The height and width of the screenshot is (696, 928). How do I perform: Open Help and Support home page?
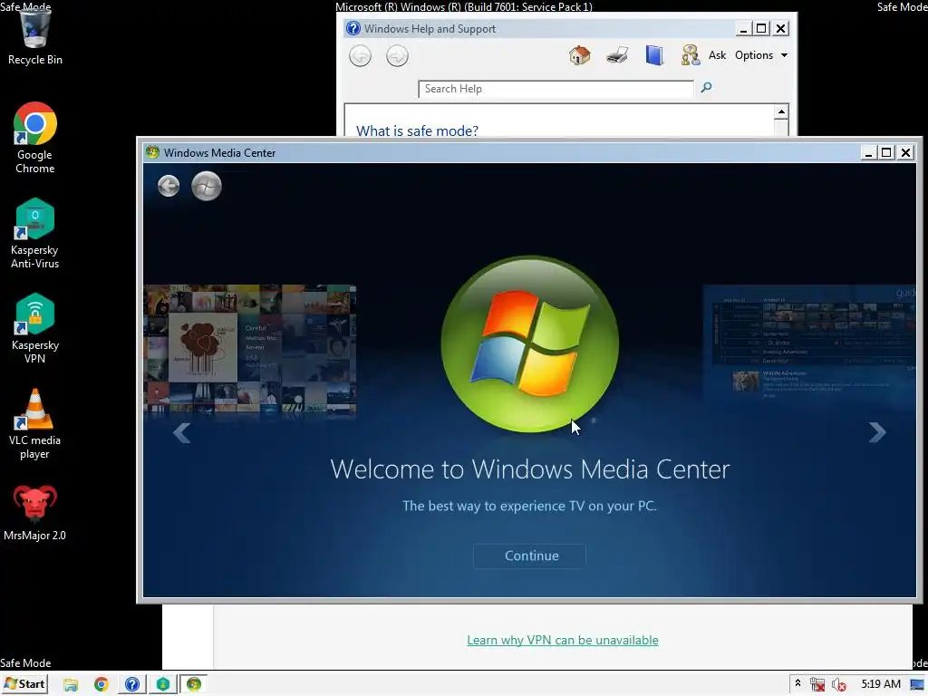[x=579, y=55]
